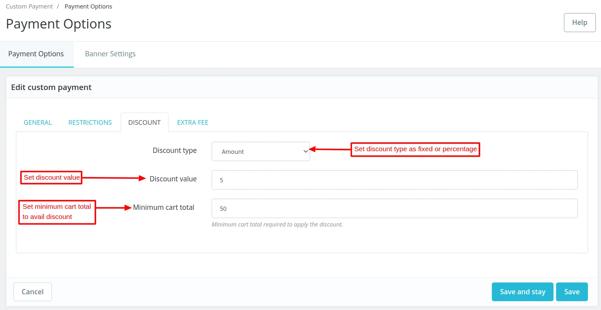Screen dimensions: 601x310
Task: Open the Help button
Action: tap(579, 23)
